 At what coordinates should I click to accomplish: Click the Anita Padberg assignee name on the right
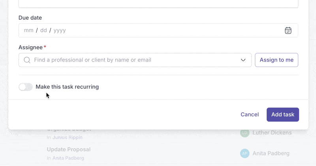[271, 153]
